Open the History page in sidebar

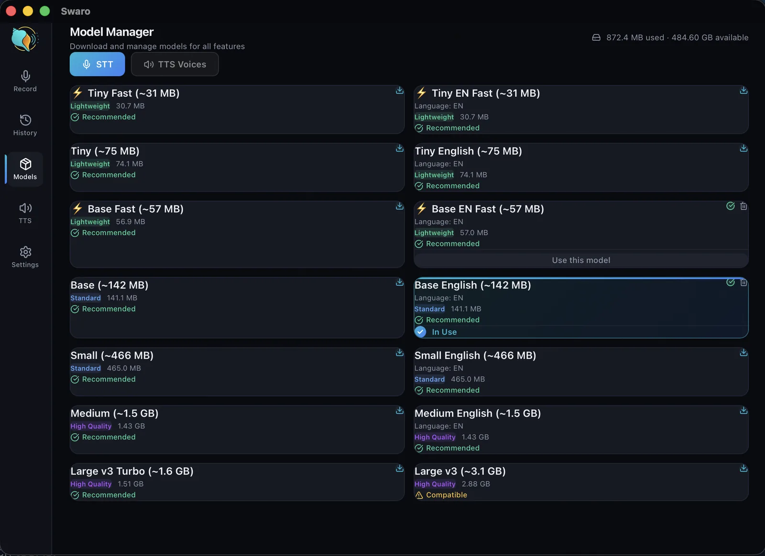click(25, 125)
